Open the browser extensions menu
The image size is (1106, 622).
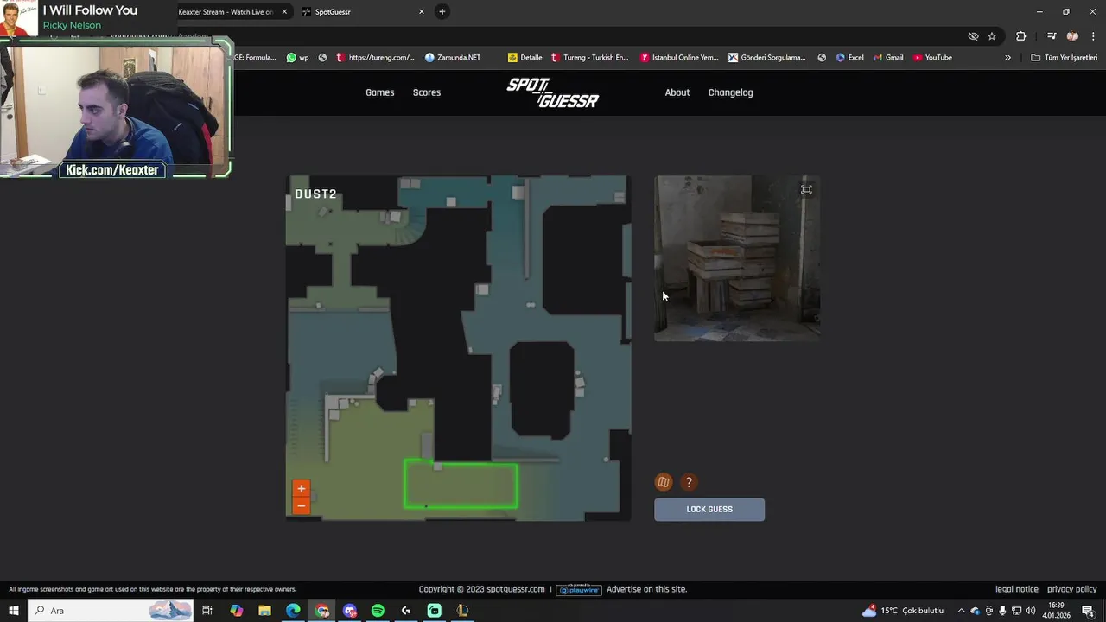point(1021,36)
